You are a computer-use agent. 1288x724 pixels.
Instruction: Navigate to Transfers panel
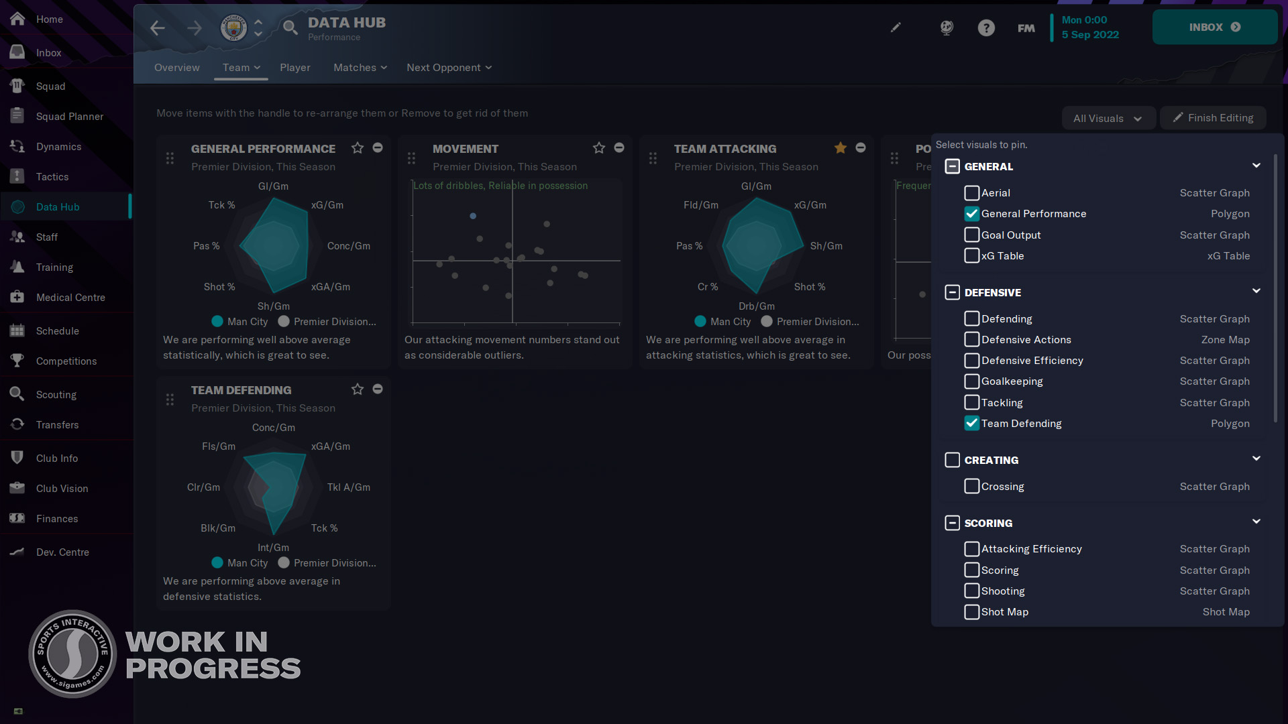click(56, 424)
